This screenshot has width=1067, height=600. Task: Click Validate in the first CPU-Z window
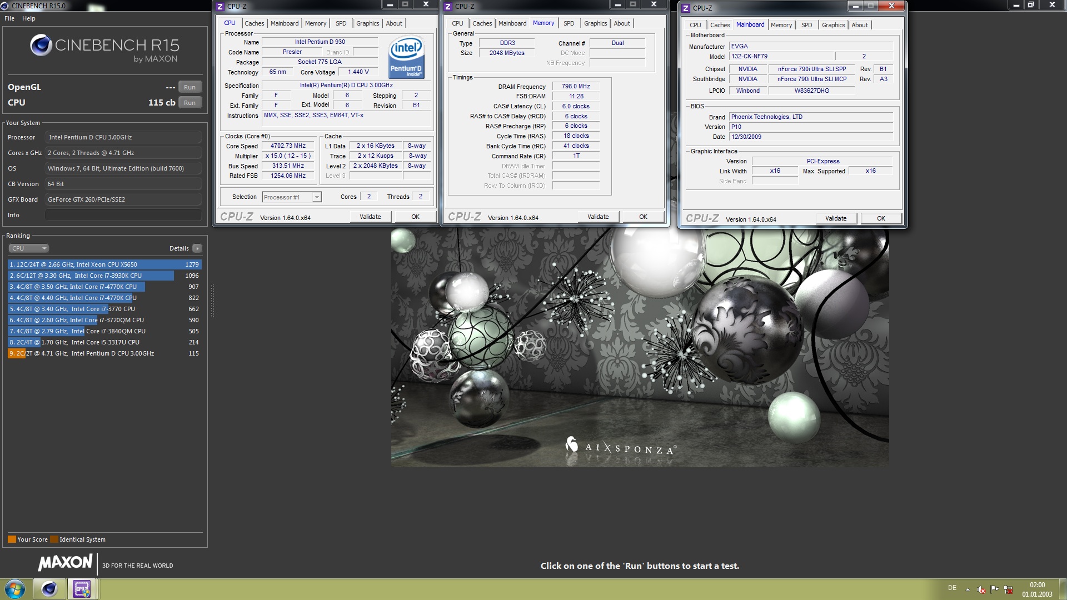(x=370, y=217)
